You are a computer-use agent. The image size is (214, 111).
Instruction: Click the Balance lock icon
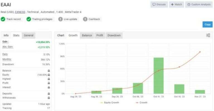click(49, 71)
